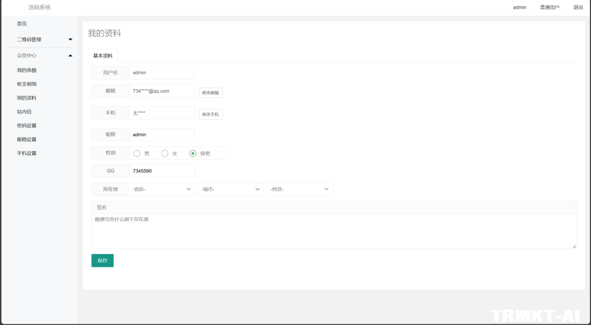
Task: Select the 保密 gender radio button
Action: point(193,153)
